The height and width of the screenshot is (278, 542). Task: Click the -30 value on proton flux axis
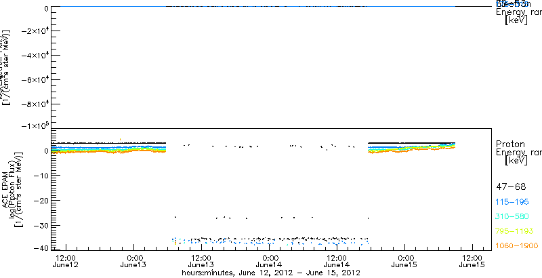40,225
